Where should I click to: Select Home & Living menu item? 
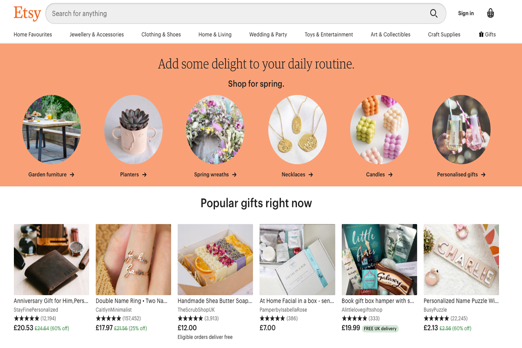(x=215, y=34)
